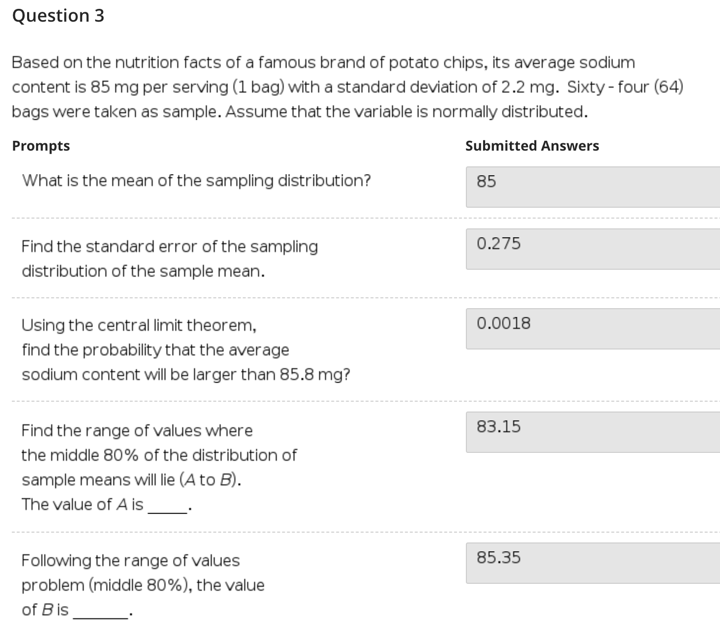Screen dimensions: 720x636
Task: Click the prompt asking for value of B
Action: click(x=142, y=584)
